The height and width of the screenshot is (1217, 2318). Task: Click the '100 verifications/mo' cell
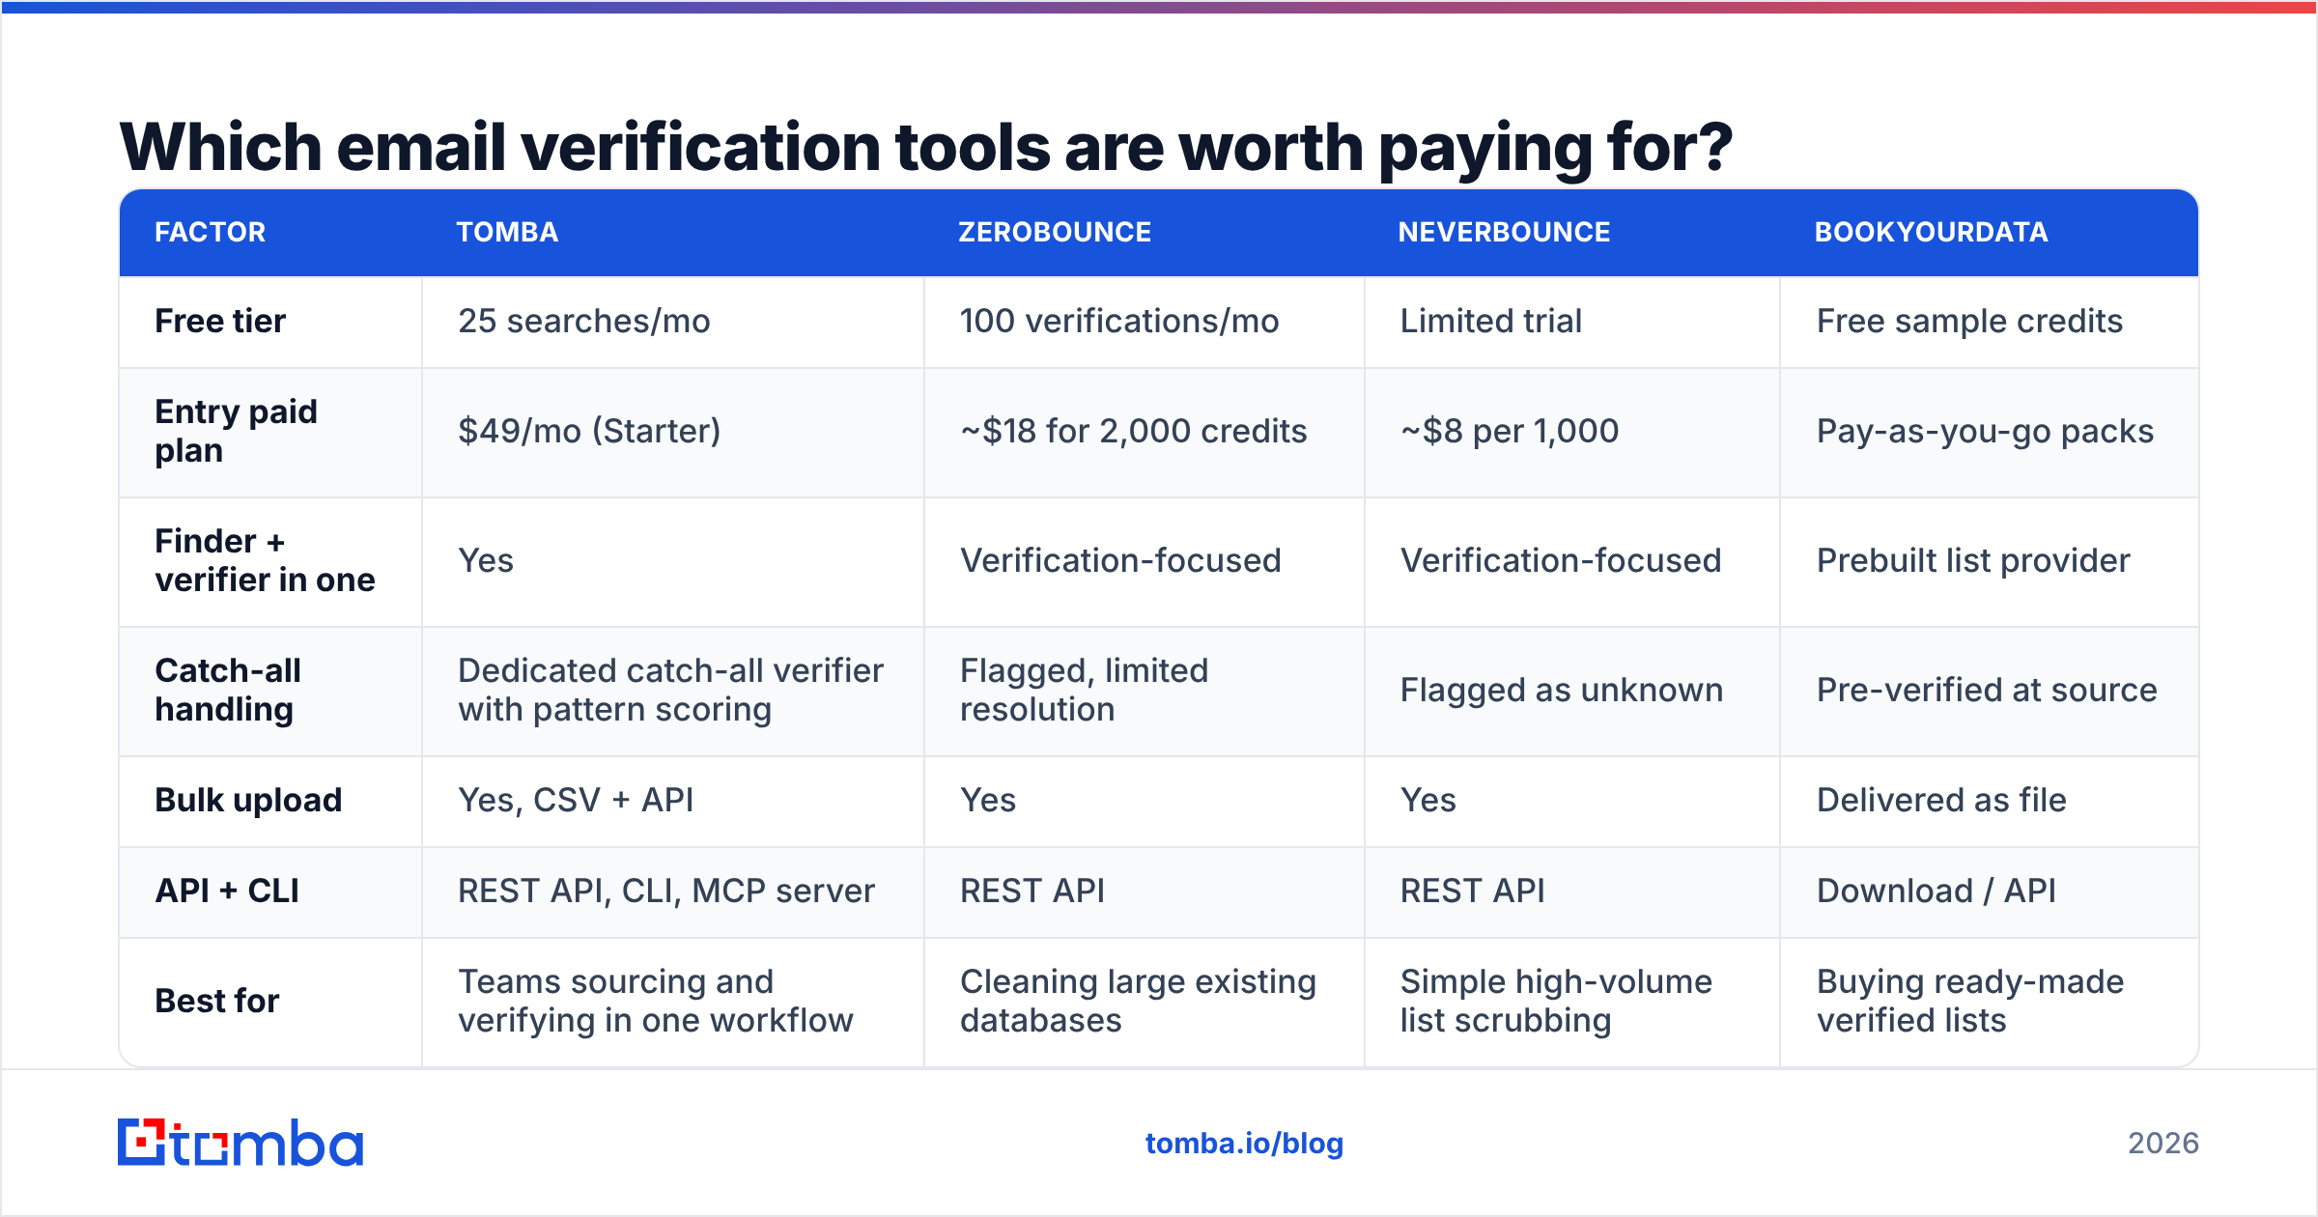1119,321
